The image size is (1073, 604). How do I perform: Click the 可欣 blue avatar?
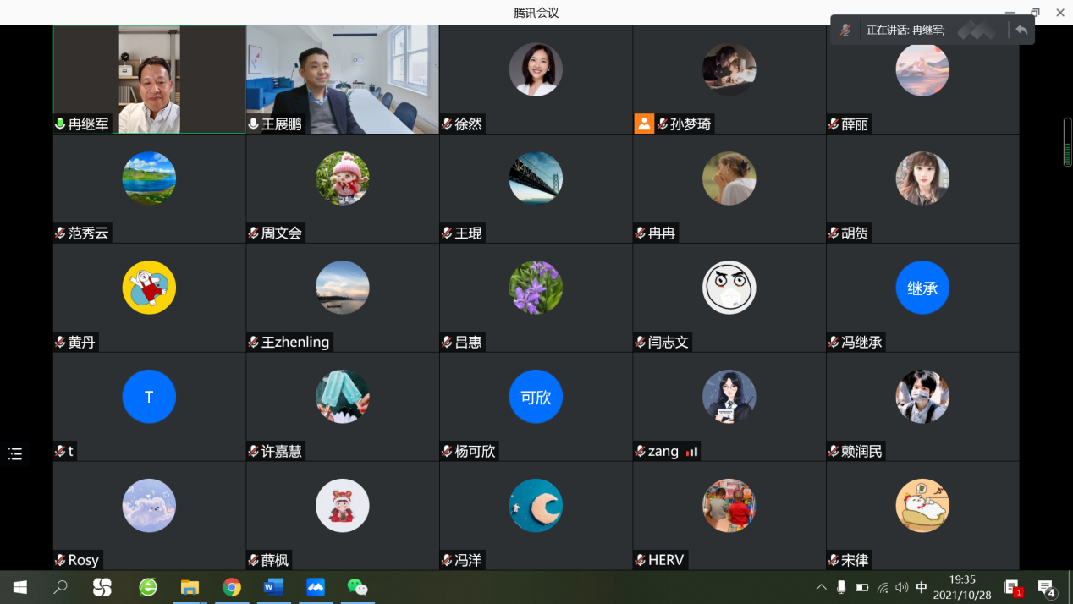(x=536, y=397)
